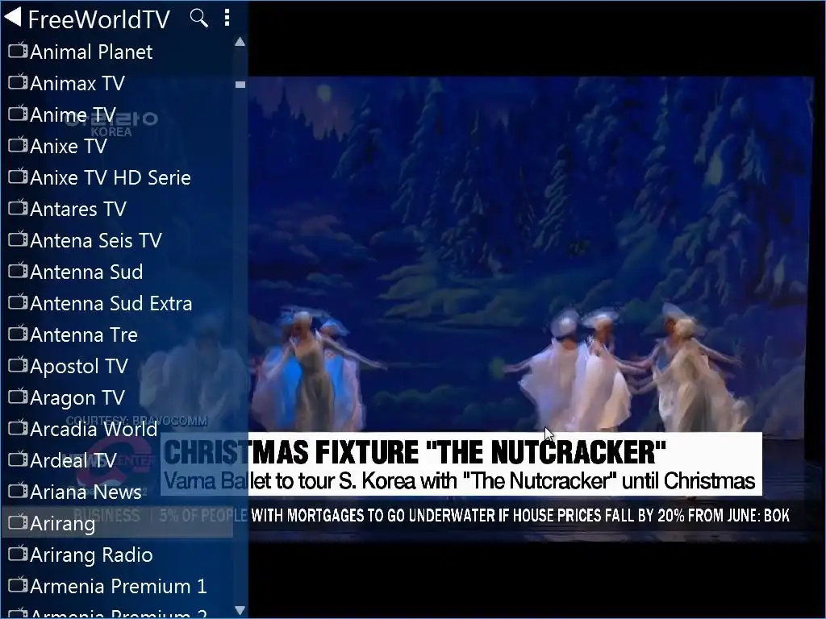The image size is (826, 619).
Task: Click the TV icon next to Anime TV
Action: (18, 114)
